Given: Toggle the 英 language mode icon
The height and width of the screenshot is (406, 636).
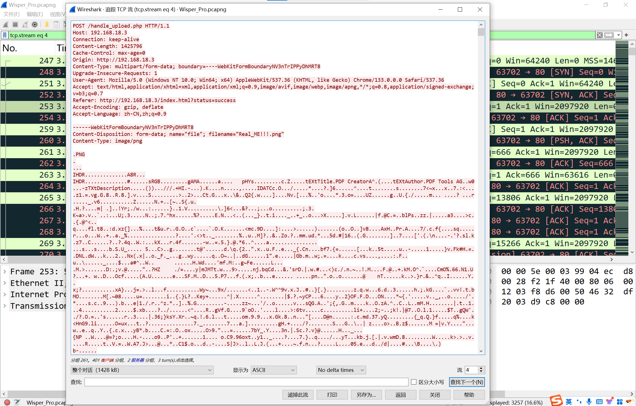Looking at the screenshot, I should click(569, 402).
